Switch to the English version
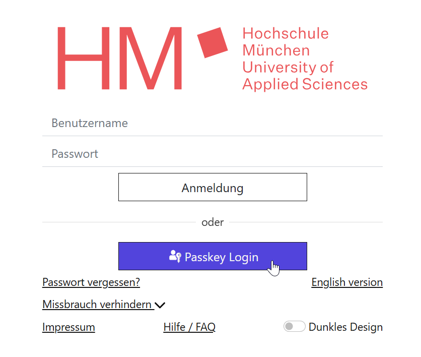Screen dimensions: 421x357 click(x=347, y=282)
